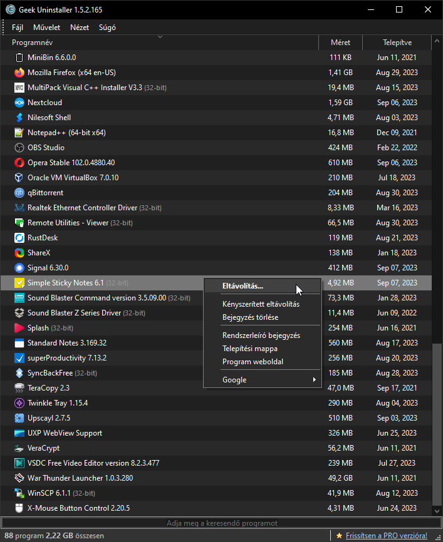Click the PRO upgrade star icon
Viewport: 443px width, 542px height.
pyautogui.click(x=339, y=536)
